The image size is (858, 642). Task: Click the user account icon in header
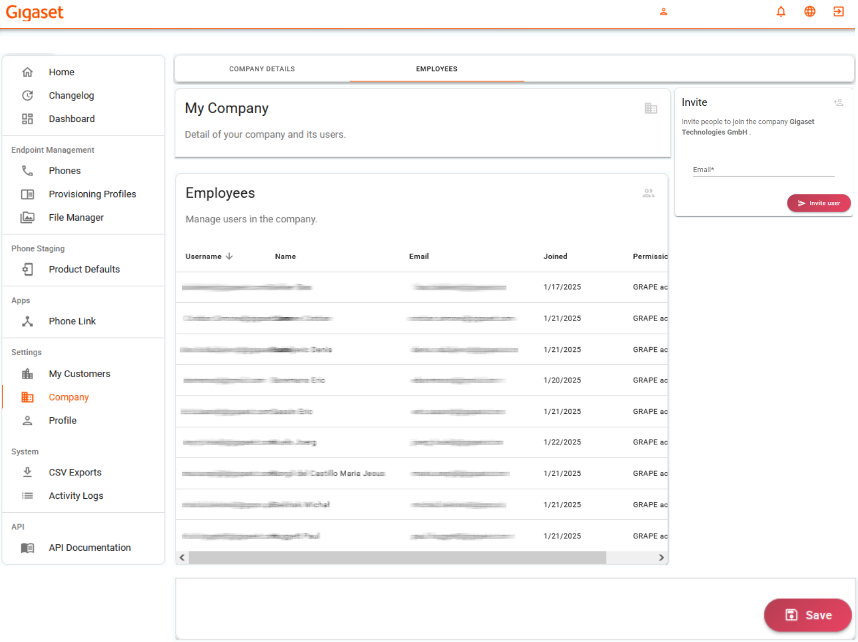663,12
